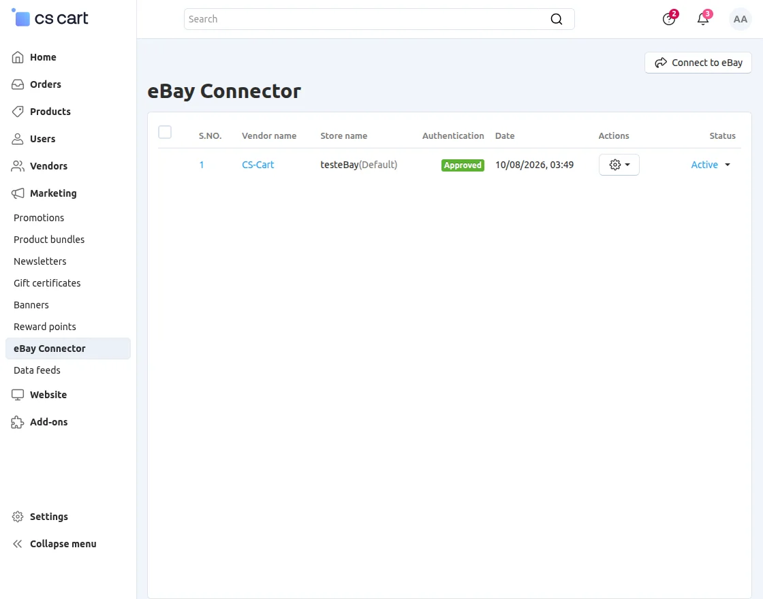Click the date 10/08/2026, 03:49
This screenshot has height=599, width=763.
(534, 165)
